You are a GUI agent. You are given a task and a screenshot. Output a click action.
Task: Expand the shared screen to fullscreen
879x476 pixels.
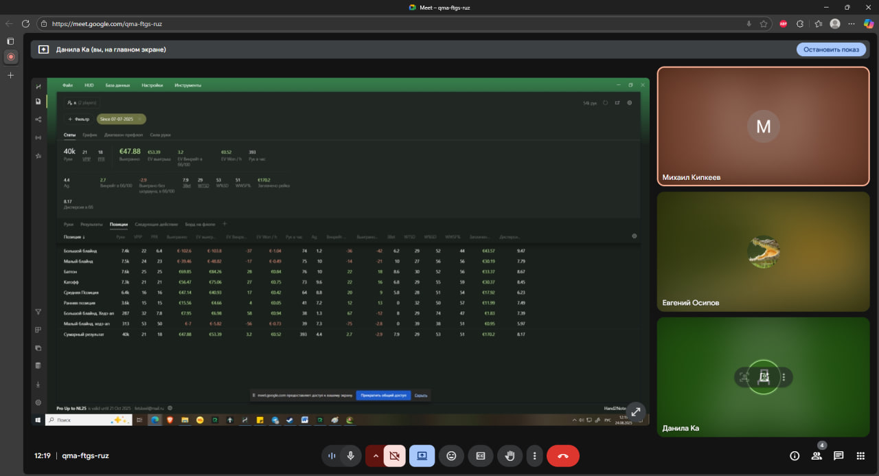[x=636, y=411]
